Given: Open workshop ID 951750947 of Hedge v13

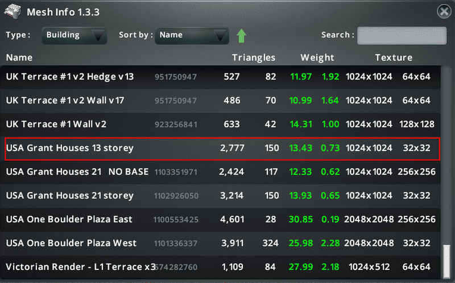Looking at the screenshot, I should pos(176,77).
